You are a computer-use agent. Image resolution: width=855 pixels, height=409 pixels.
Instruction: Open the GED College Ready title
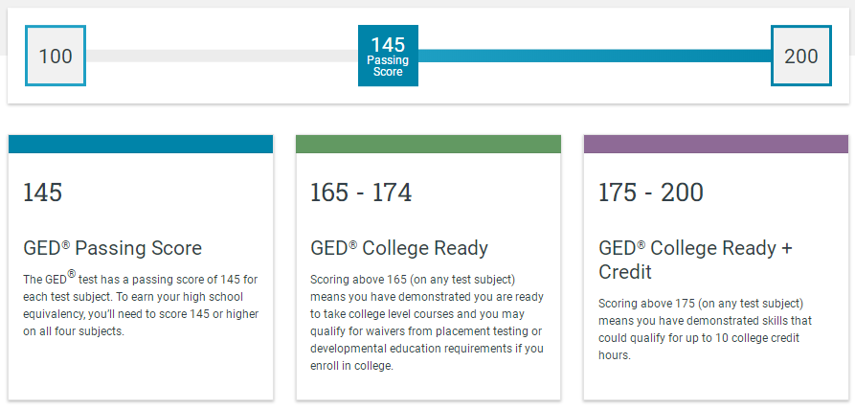[399, 249]
